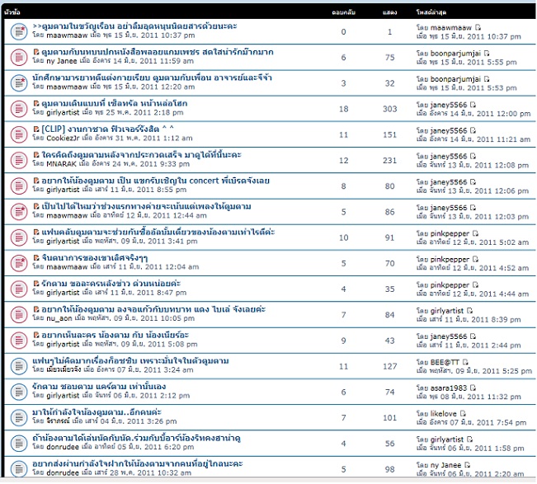Open the topic 'มาให้กำลังใจน้องตูมตาม..อีกคนค่ะ'
The height and width of the screenshot is (484, 537).
[97, 412]
